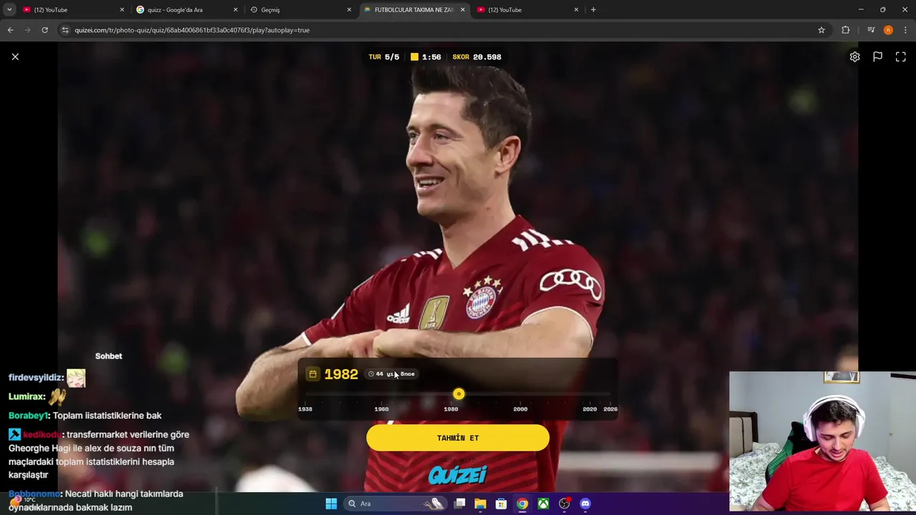The width and height of the screenshot is (916, 515).
Task: Click the 2000 tick on the year scale
Action: (520, 409)
